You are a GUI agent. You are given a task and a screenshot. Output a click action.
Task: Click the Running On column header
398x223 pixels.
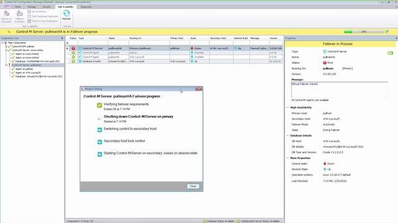tap(149, 38)
